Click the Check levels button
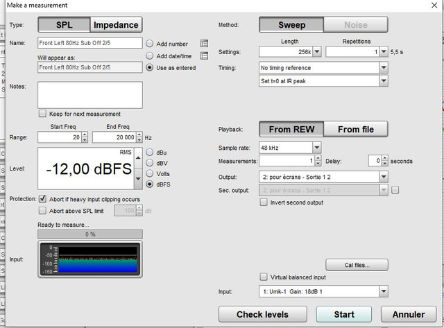The image size is (444, 328). click(262, 314)
